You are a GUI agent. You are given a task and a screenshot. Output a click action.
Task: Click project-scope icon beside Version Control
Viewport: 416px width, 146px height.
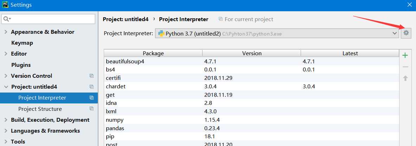[x=91, y=76]
